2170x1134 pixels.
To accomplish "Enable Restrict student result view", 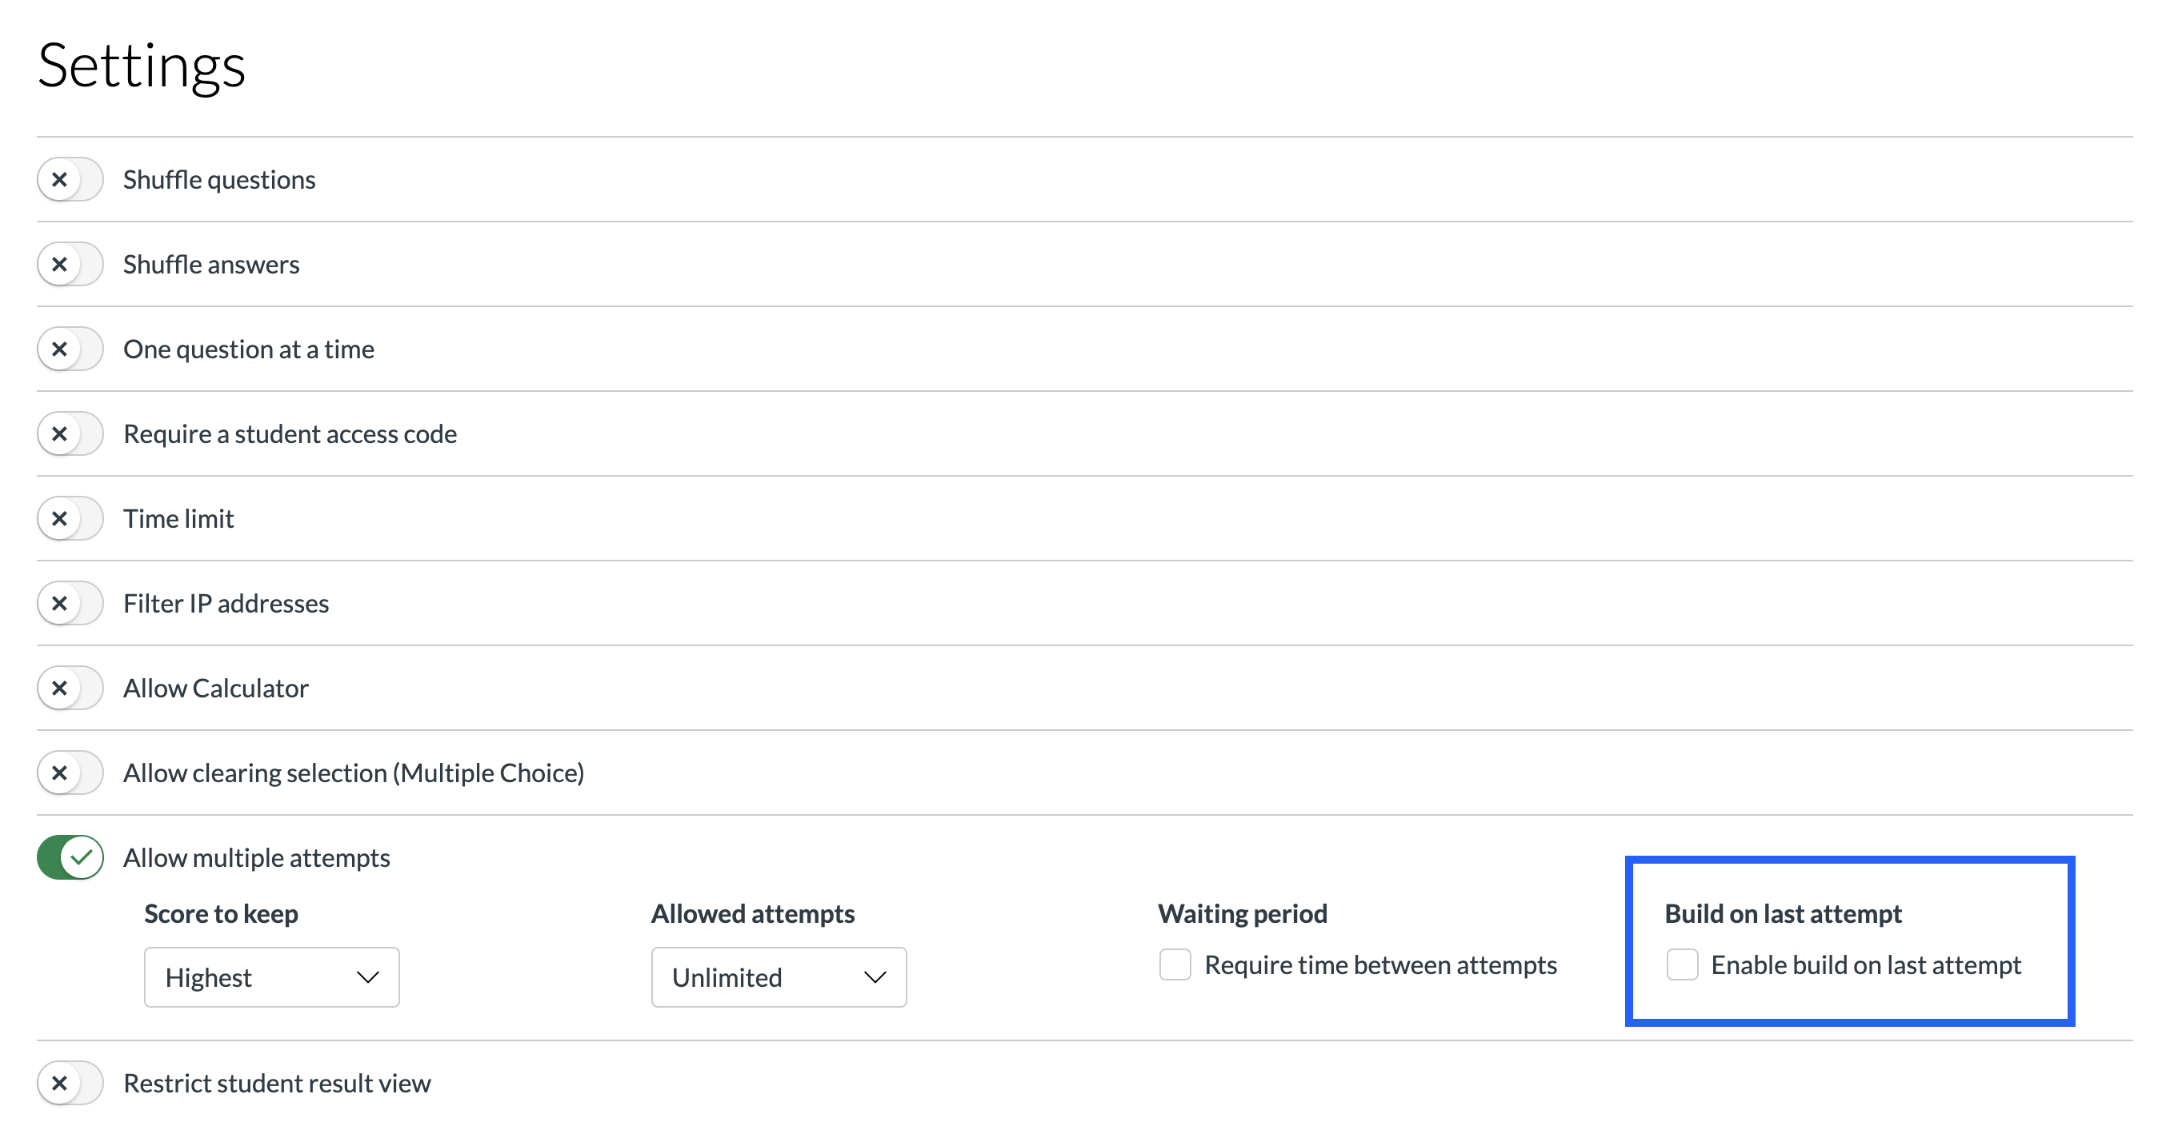I will pos(70,1084).
